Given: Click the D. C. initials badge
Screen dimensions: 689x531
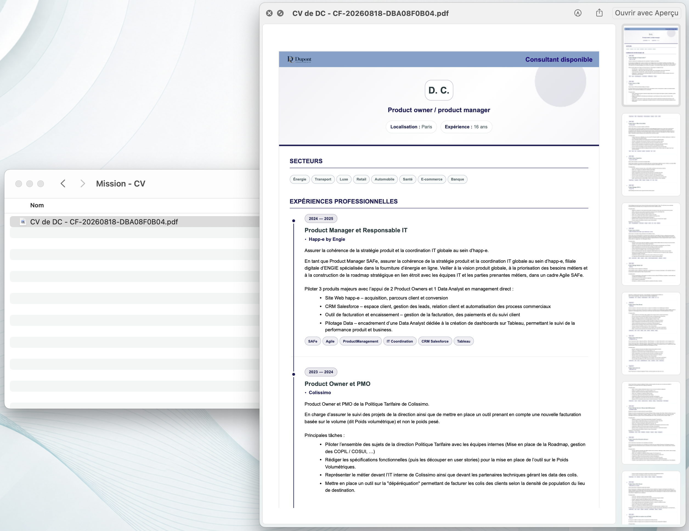Looking at the screenshot, I should (439, 90).
